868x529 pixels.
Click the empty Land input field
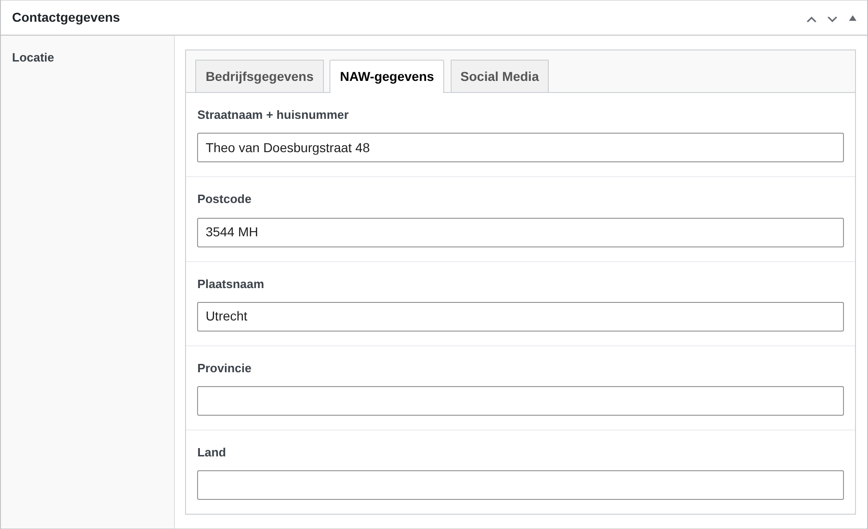pos(521,485)
